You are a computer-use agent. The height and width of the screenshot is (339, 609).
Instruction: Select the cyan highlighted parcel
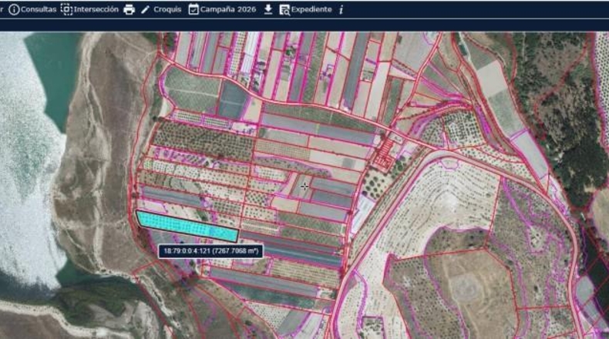pyautogui.click(x=187, y=227)
